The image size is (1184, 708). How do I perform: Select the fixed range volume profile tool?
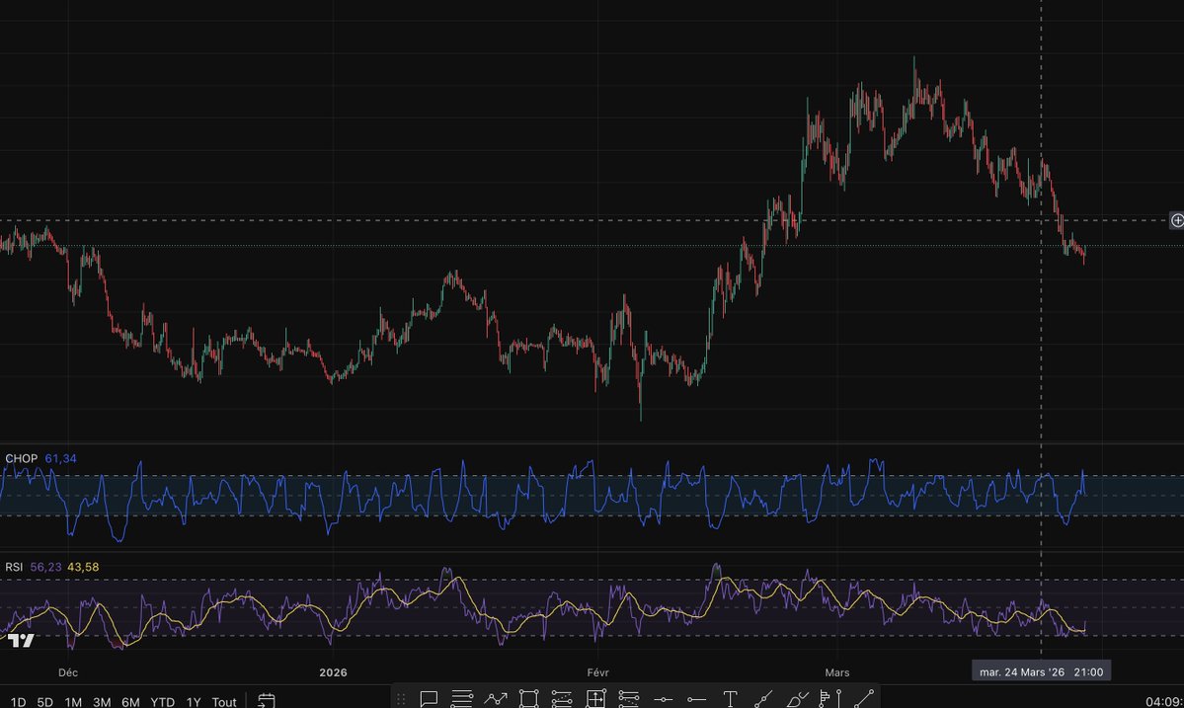click(824, 700)
